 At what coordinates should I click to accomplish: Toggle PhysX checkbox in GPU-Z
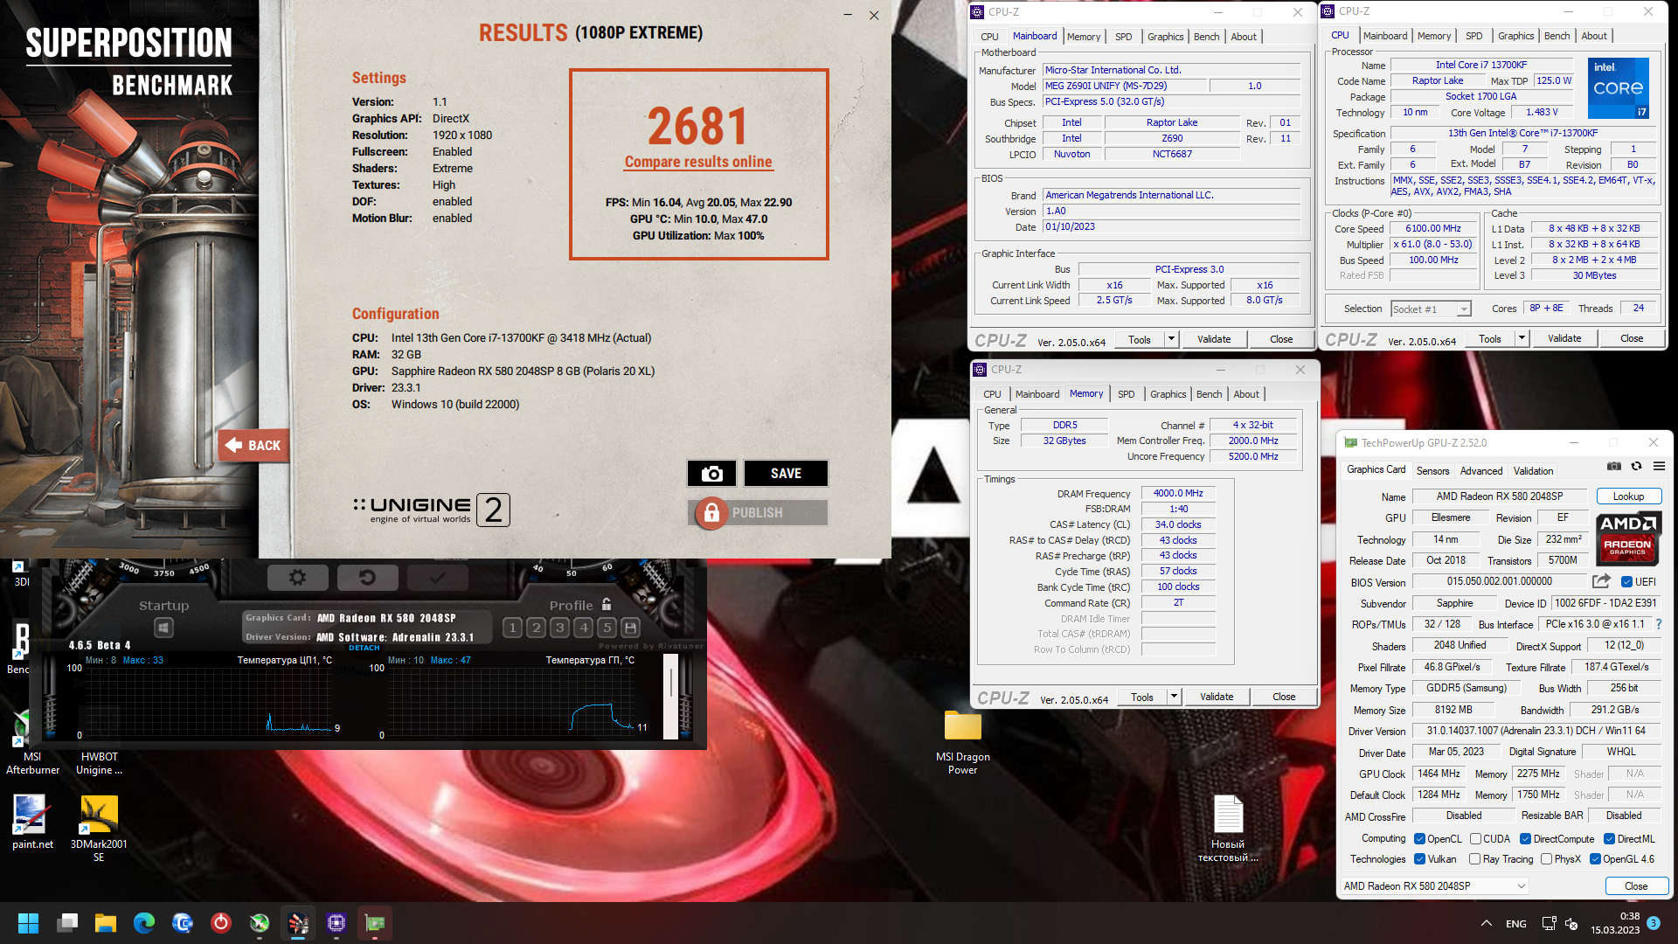click(1546, 859)
